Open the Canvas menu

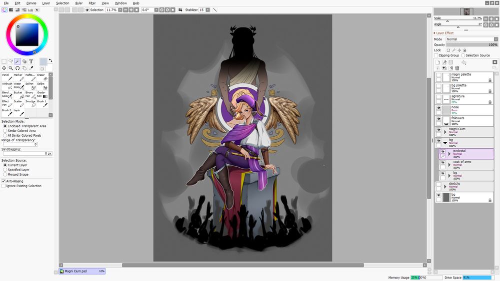coord(31,3)
